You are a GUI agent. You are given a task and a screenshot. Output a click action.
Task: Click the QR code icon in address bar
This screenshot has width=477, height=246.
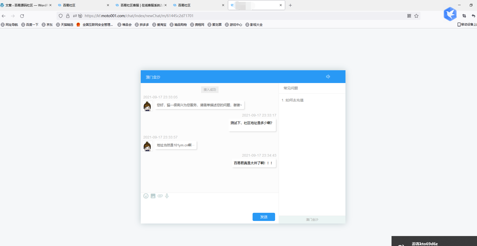[x=409, y=16]
